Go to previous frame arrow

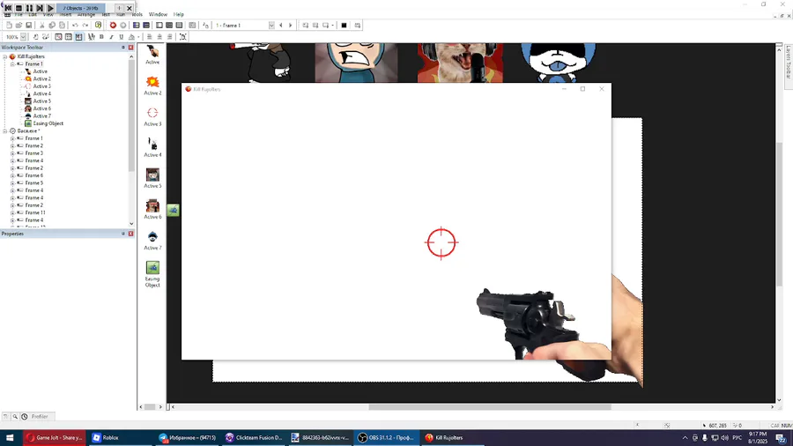coord(281,26)
